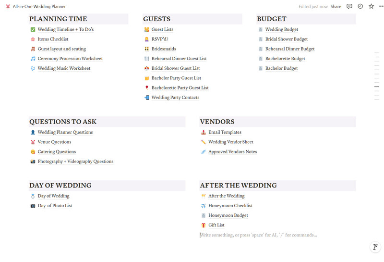The image size is (384, 262).
Task: Open the Items Checklist page
Action: point(53,39)
